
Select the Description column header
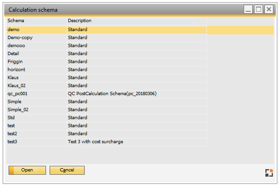(137, 21)
